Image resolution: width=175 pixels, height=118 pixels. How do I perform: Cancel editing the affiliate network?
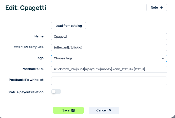pos(104,110)
